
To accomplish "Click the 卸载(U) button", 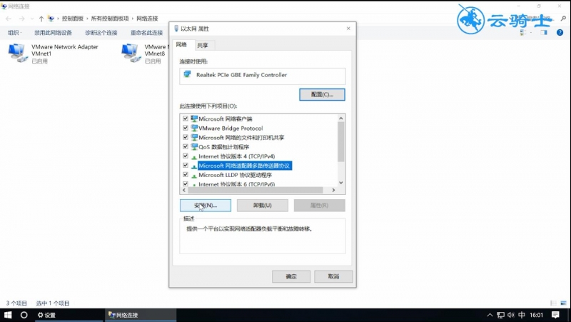I will [263, 205].
